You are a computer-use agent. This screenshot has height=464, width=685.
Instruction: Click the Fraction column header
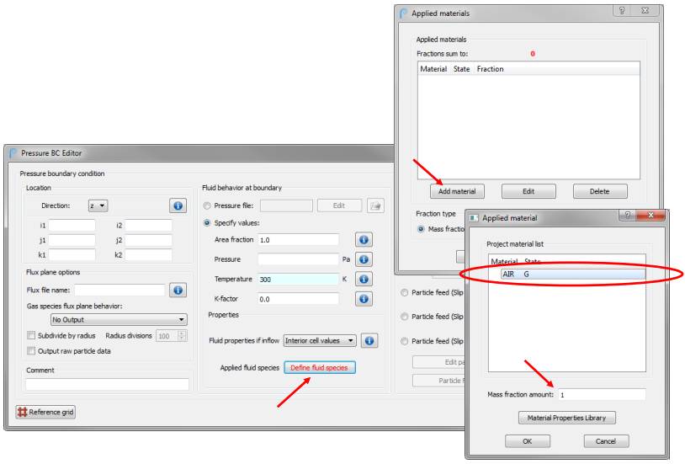click(490, 69)
